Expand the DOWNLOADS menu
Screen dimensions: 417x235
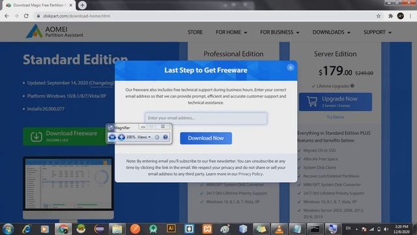point(331,32)
